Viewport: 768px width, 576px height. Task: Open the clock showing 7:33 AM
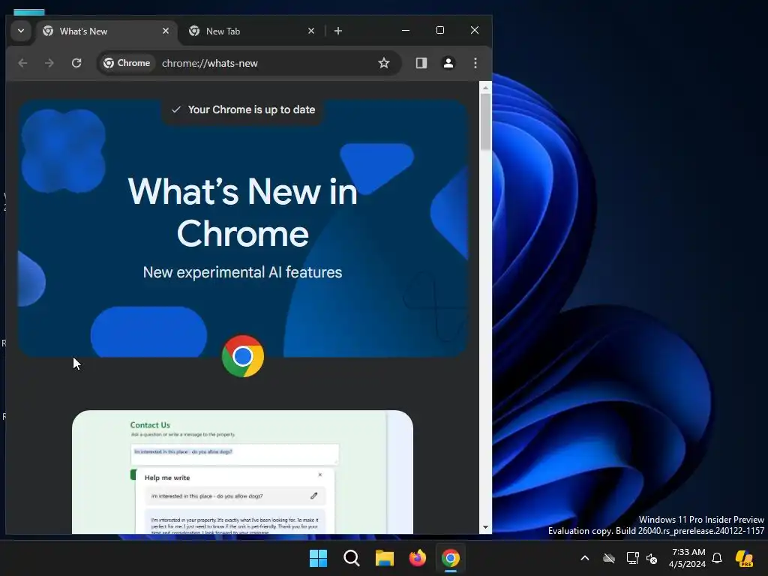pos(688,558)
